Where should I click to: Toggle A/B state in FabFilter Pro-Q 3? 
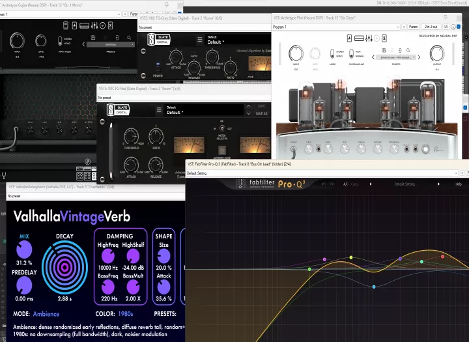[x=345, y=184]
